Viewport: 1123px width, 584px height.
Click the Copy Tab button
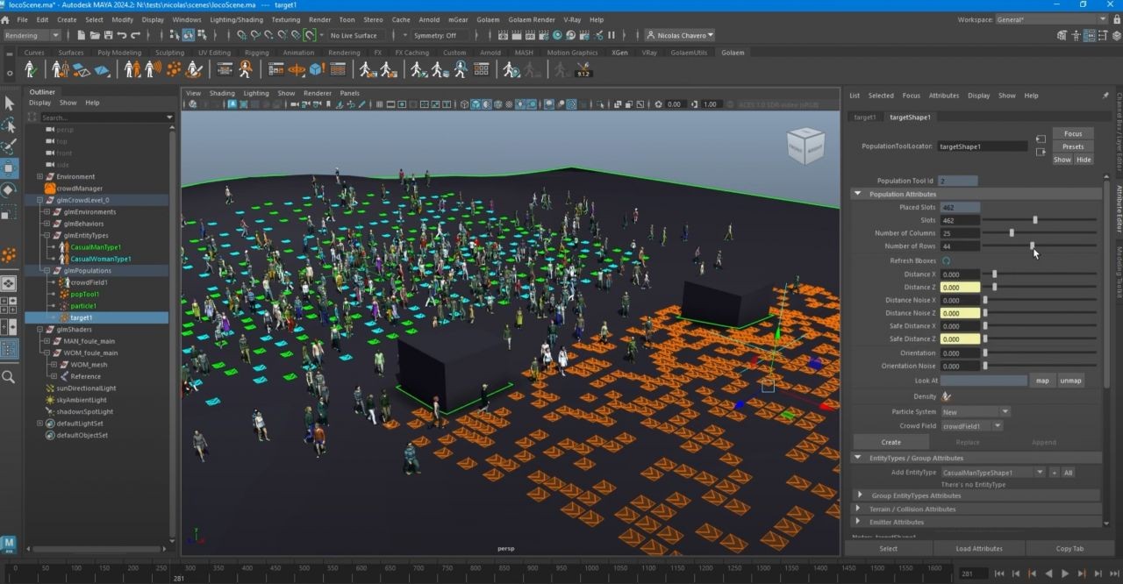(x=1069, y=548)
